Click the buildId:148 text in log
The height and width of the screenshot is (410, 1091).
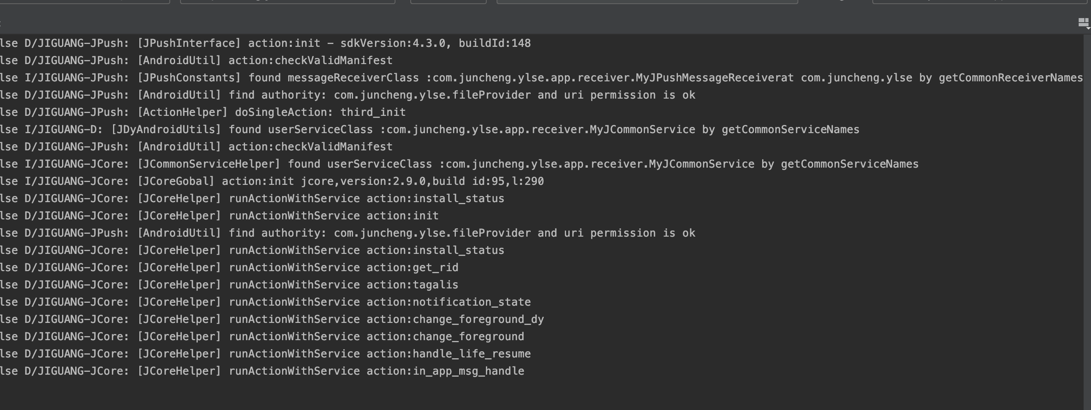[494, 43]
